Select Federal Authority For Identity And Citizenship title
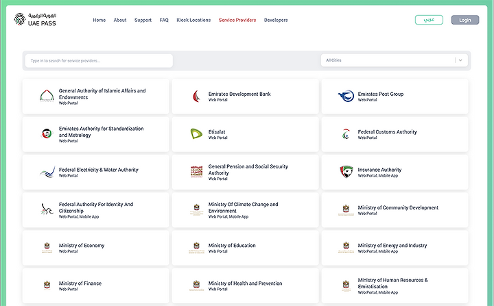Viewport: 494px width, 306px height. click(96, 207)
